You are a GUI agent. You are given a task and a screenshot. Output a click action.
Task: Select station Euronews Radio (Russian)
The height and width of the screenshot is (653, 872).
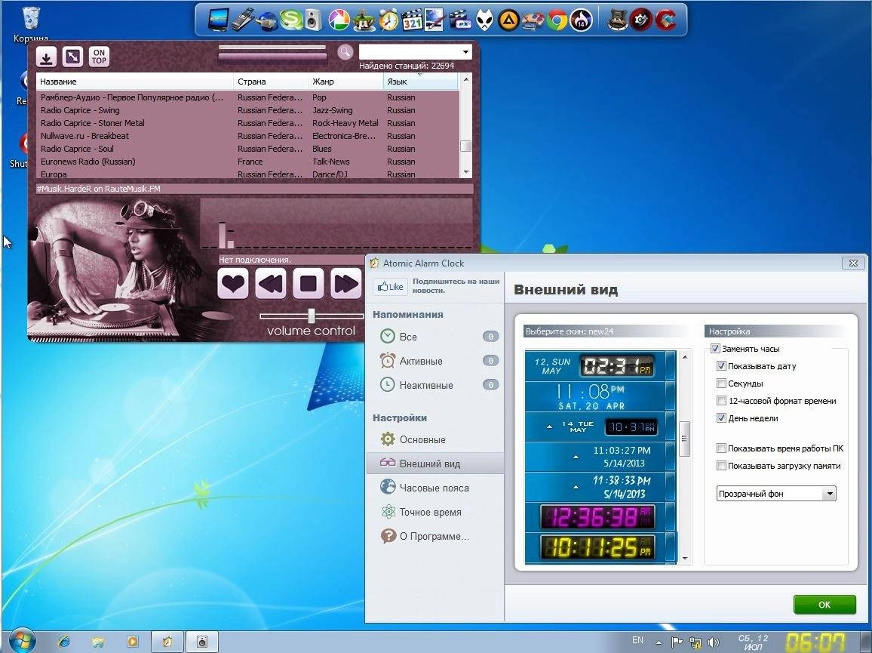click(x=248, y=162)
